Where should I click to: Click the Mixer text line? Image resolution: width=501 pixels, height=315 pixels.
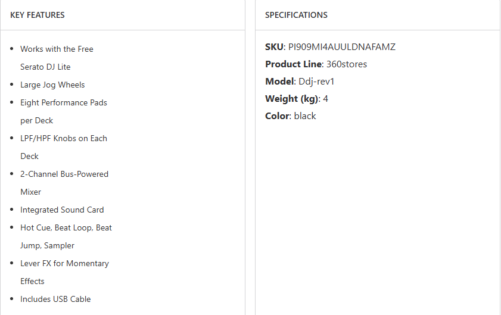pyautogui.click(x=30, y=192)
